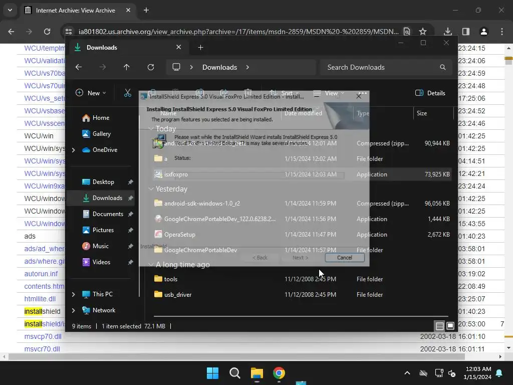Viewport: 513px width, 385px height.
Task: Expand the Network tree node
Action: pyautogui.click(x=73, y=310)
